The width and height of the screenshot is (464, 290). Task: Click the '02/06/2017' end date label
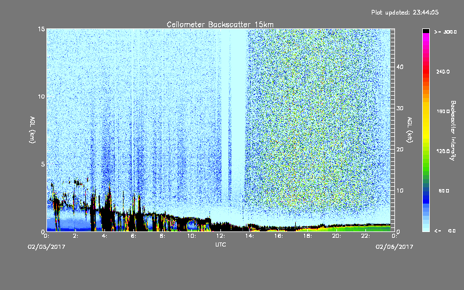394,247
